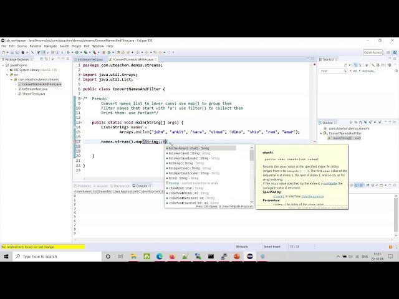The width and height of the screenshot is (399, 299).
Task: Toggle Hide Static Members in Outline
Action: [370, 122]
